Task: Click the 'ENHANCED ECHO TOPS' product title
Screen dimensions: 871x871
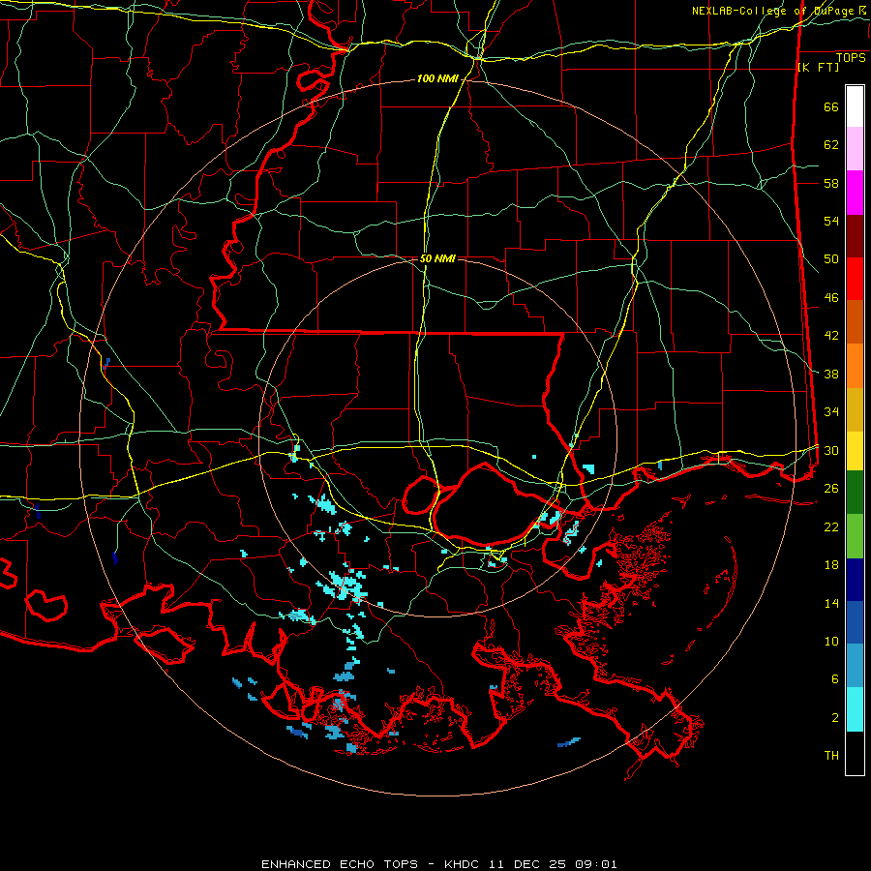Action: pyautogui.click(x=340, y=864)
